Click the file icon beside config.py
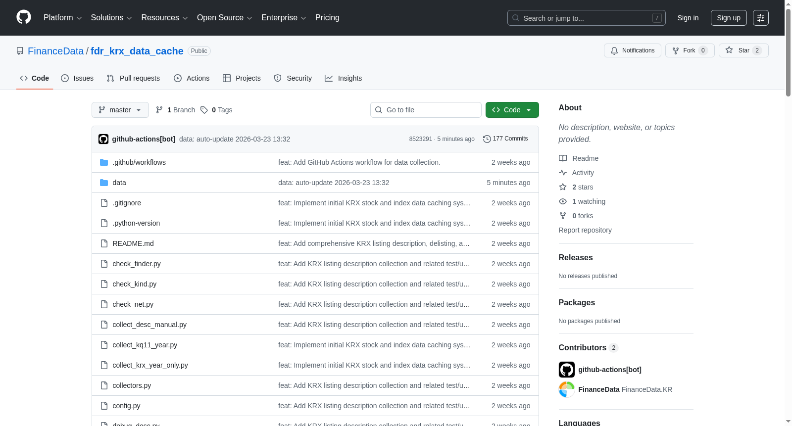 [x=104, y=406]
